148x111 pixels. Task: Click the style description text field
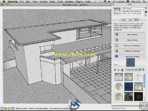[x=133, y=12]
